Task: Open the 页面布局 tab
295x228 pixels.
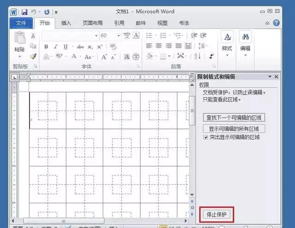Action: 93,23
